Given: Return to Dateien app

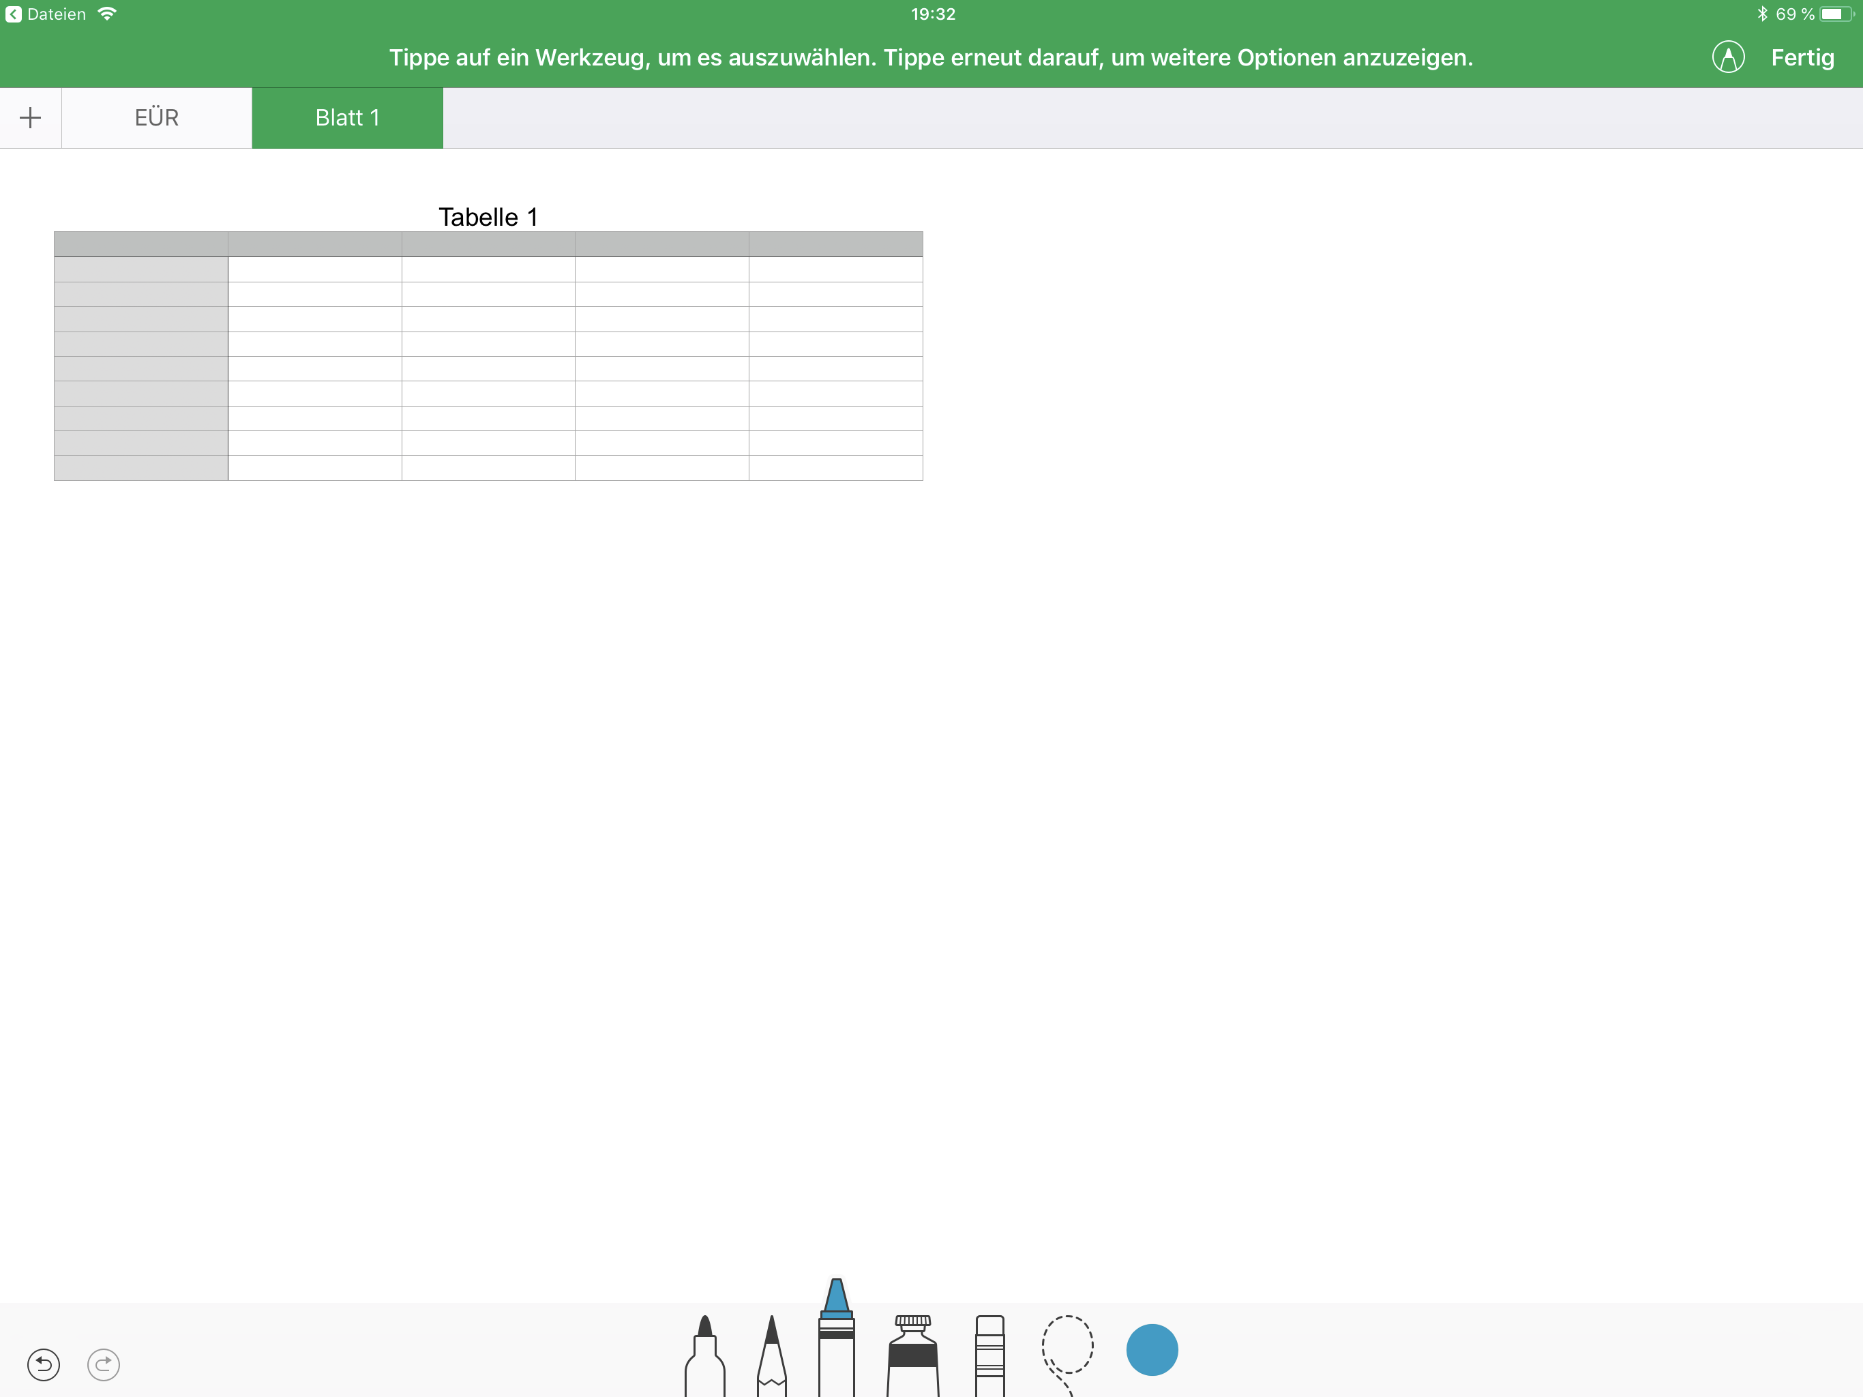Looking at the screenshot, I should pyautogui.click(x=46, y=14).
